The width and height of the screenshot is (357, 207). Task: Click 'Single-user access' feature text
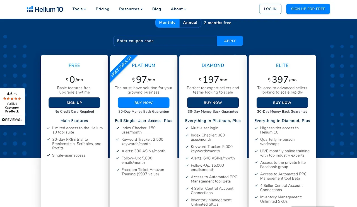tap(69, 155)
